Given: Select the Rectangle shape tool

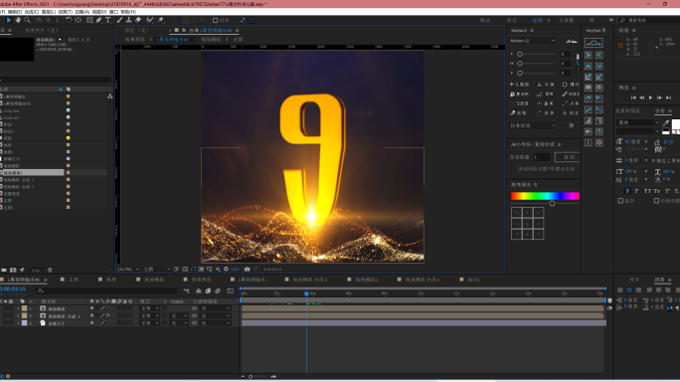Looking at the screenshot, I should [x=89, y=20].
